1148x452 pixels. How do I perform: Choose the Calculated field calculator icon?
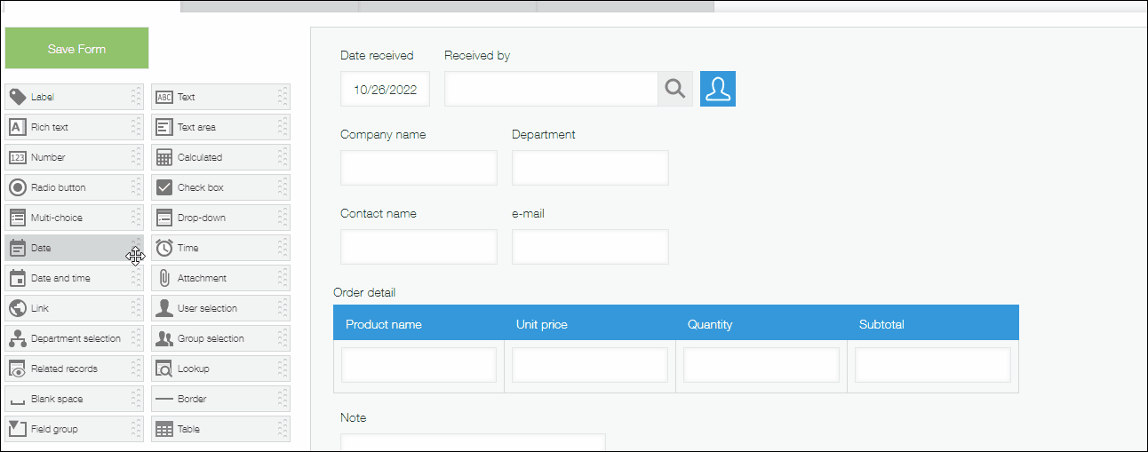(163, 157)
